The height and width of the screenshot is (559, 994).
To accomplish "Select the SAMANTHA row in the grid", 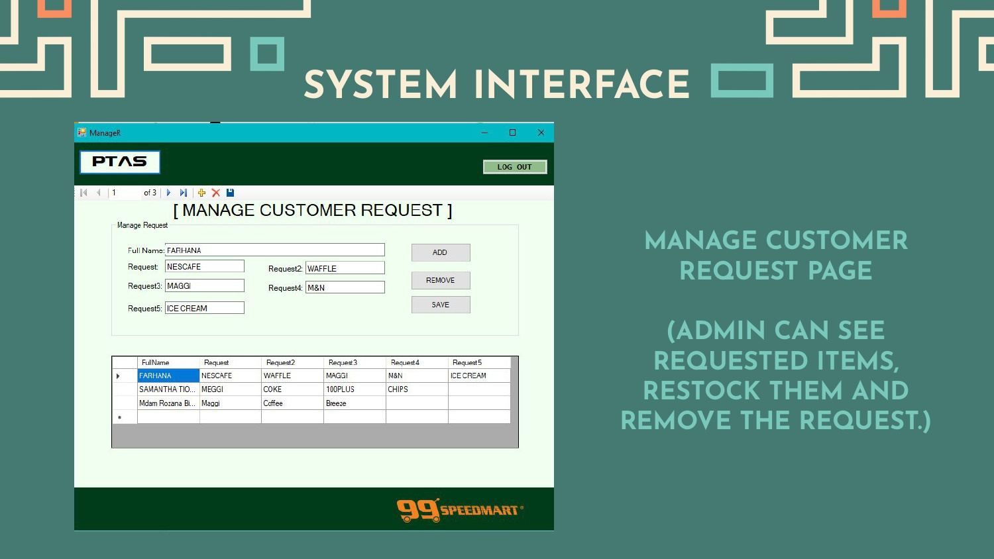I will tap(168, 389).
